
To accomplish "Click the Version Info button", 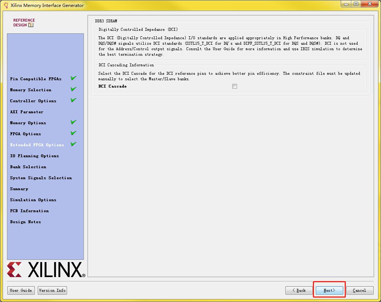I will pyautogui.click(x=52, y=290).
